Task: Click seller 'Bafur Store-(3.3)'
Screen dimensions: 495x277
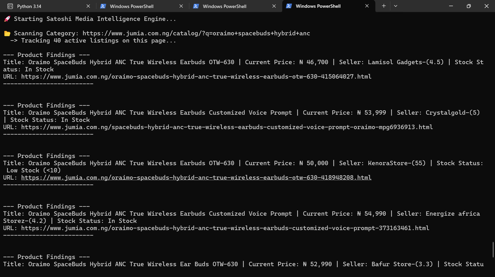Action: (402, 264)
